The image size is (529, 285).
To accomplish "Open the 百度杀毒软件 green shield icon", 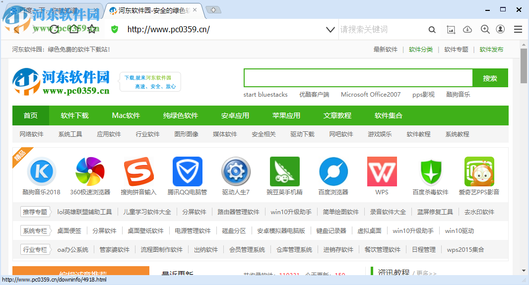I will (x=430, y=171).
